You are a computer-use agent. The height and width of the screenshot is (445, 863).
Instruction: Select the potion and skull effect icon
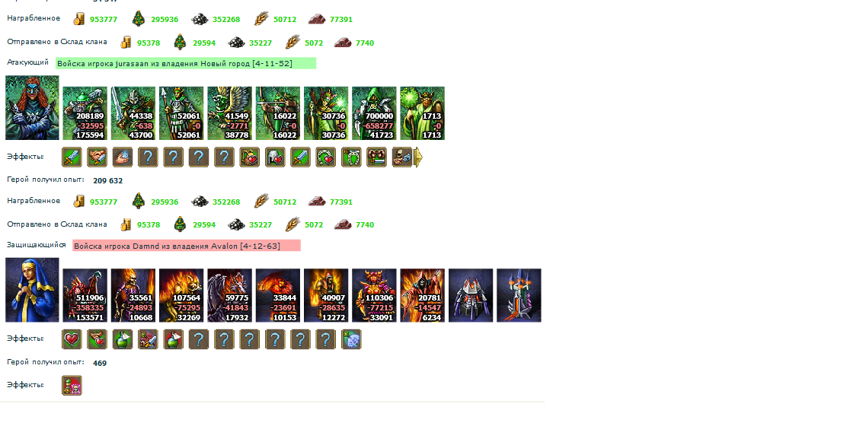click(x=72, y=386)
